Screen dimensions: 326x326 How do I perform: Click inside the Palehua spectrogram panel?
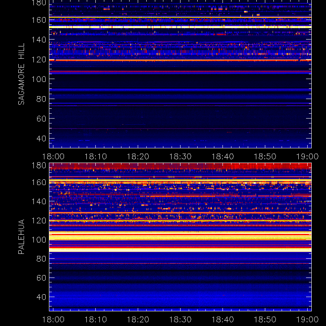180,237
